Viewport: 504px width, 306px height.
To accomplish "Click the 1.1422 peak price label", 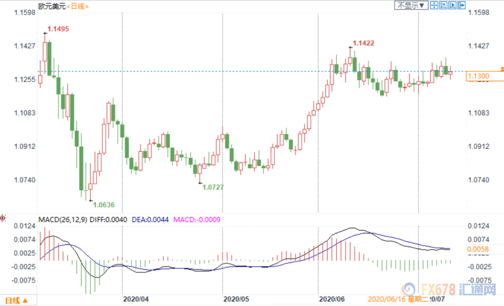I will pos(364,43).
